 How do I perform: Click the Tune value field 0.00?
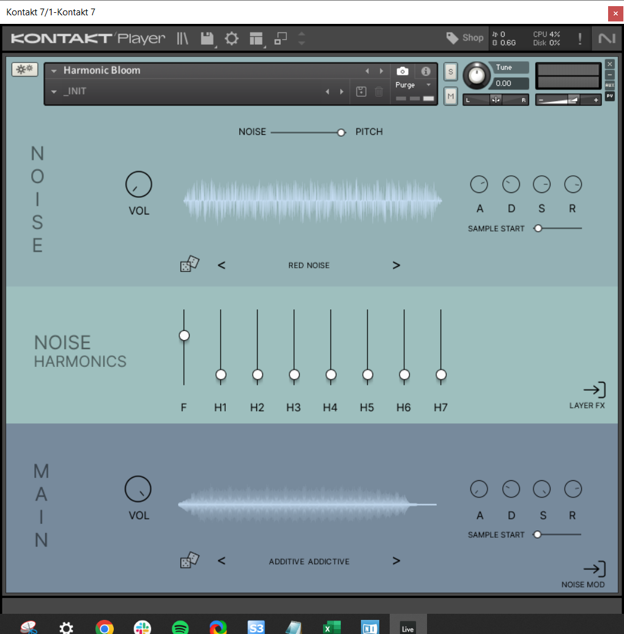point(510,83)
